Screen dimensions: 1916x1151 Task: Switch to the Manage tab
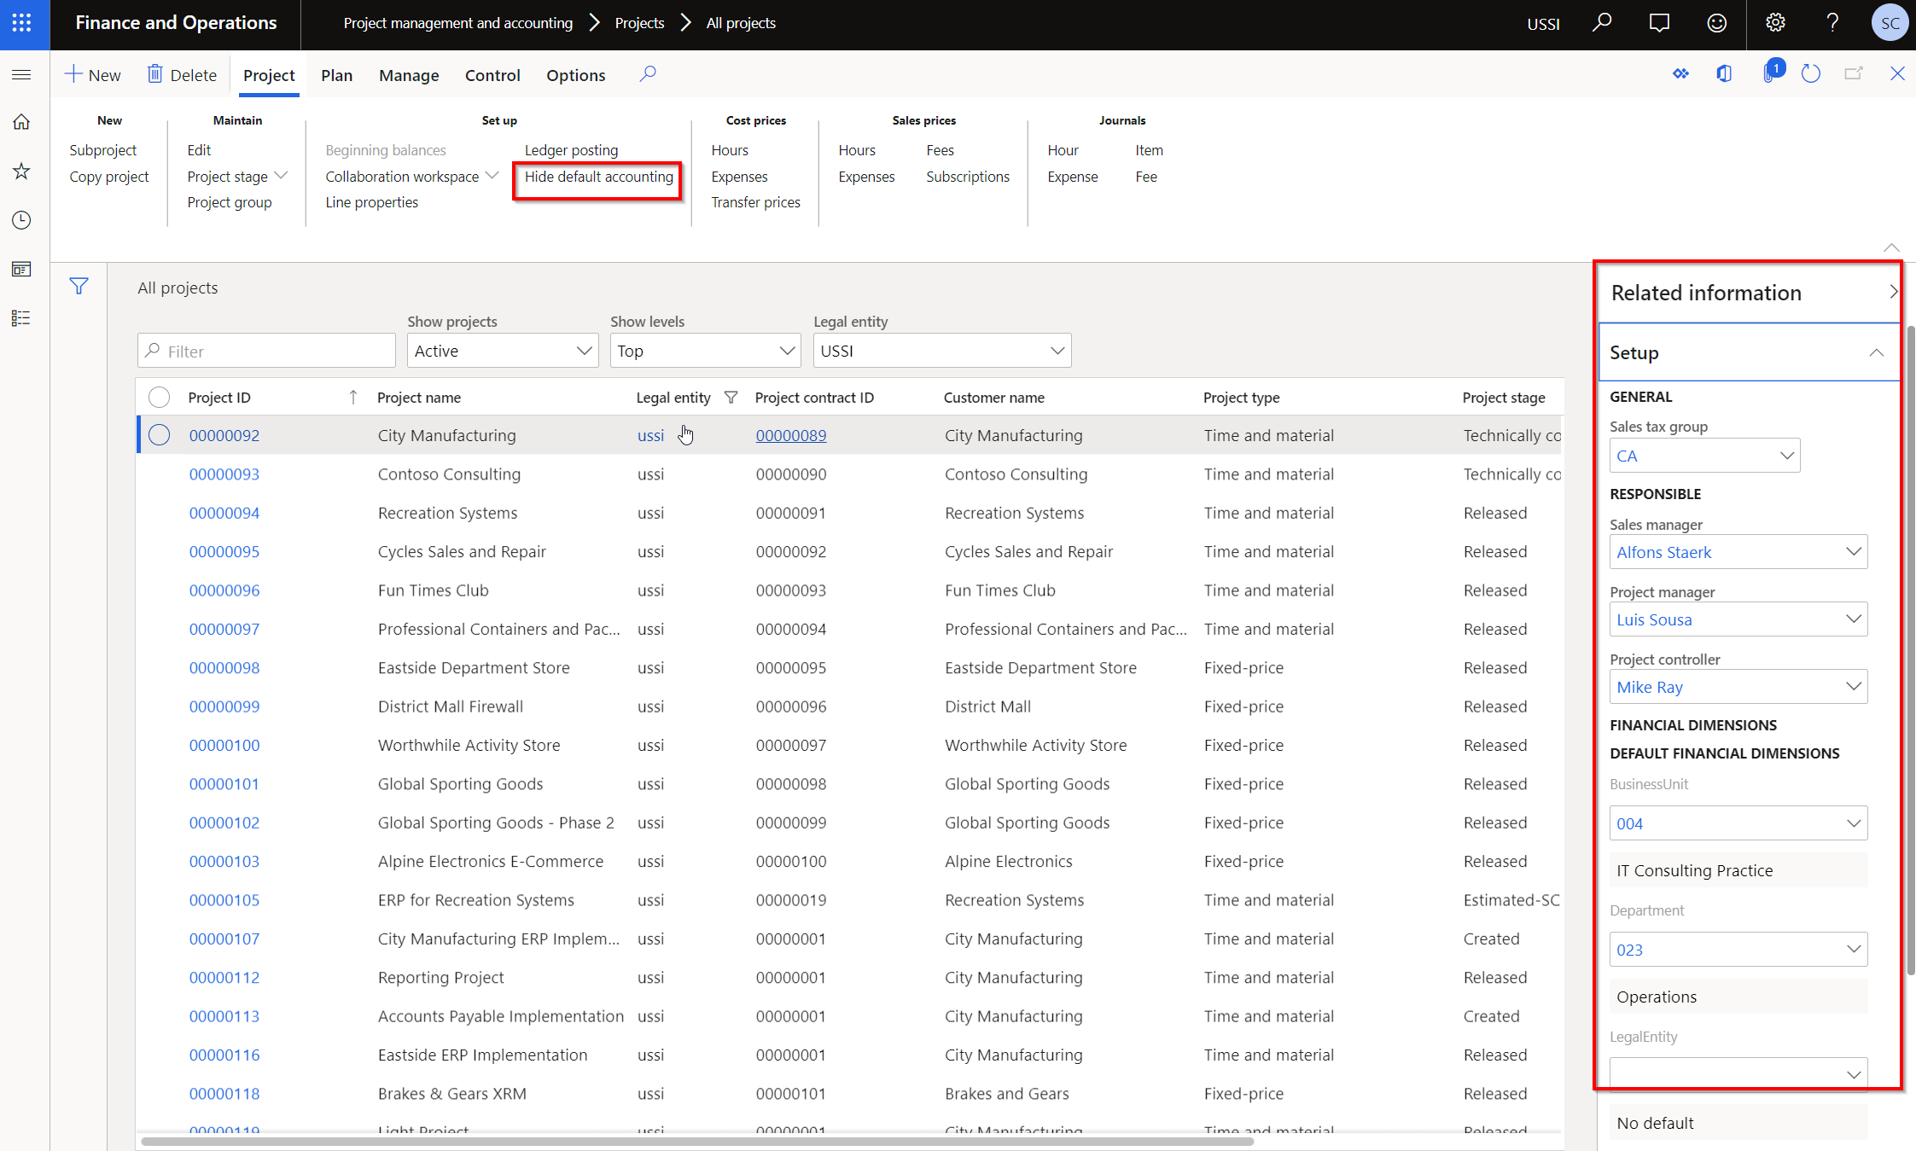408,75
